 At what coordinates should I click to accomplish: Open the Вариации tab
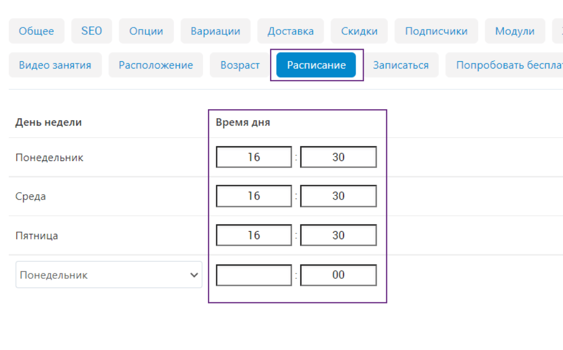pyautogui.click(x=215, y=31)
